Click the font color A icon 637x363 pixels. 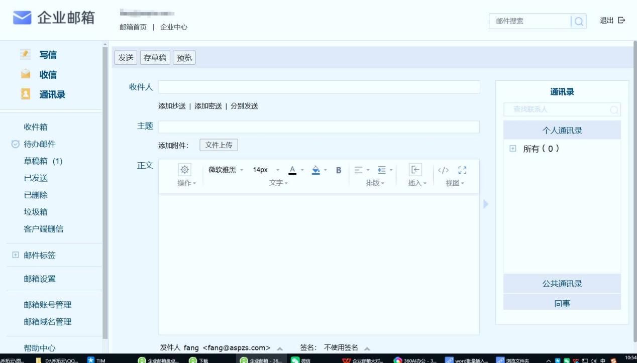pos(292,170)
